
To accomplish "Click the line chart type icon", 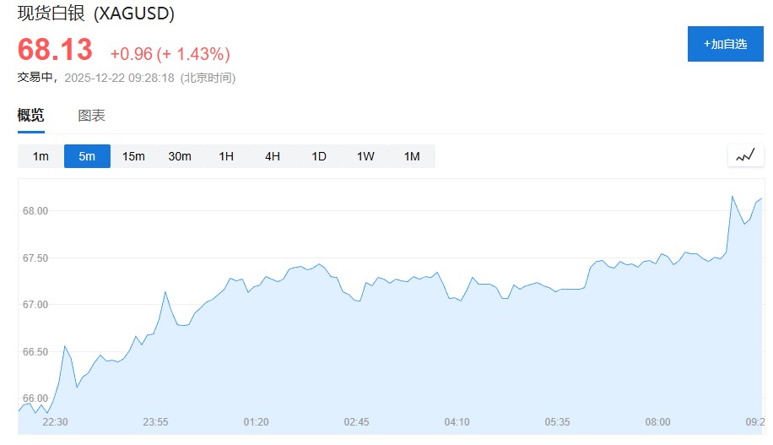I will (745, 155).
